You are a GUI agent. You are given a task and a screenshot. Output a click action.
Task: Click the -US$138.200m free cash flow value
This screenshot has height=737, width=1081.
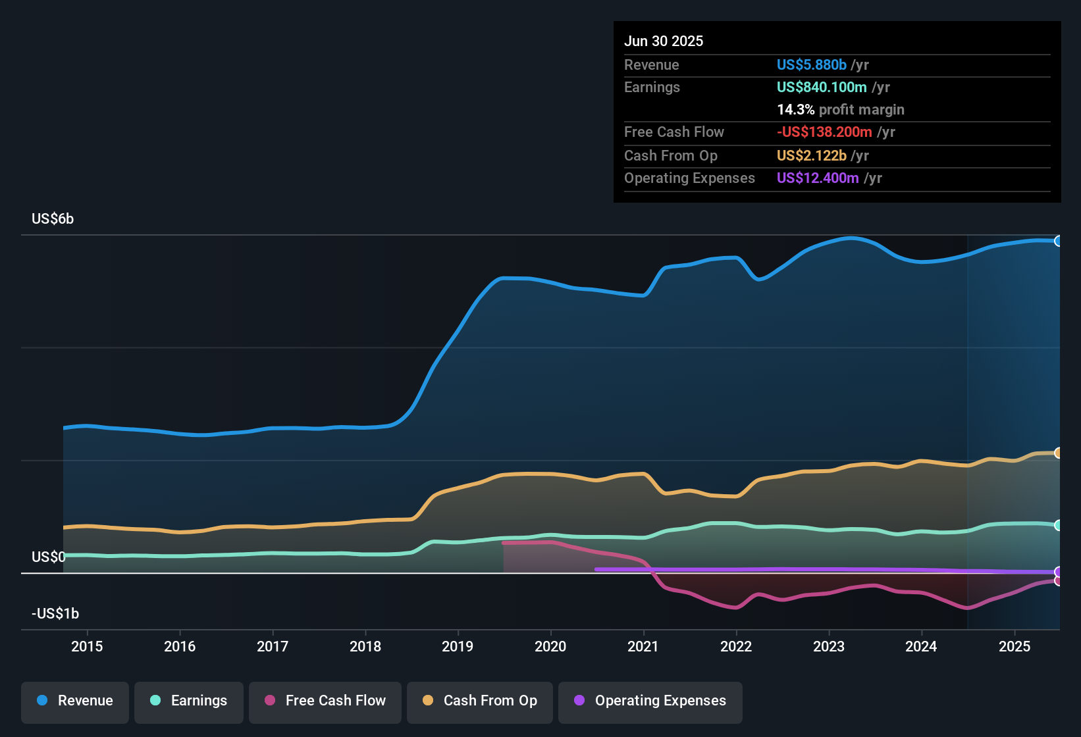tap(824, 132)
